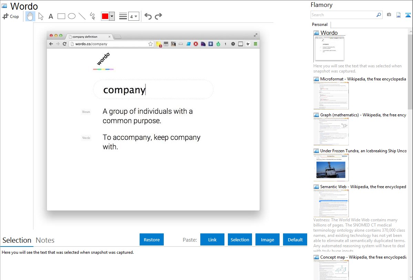Switch to the Personal tab
The width and height of the screenshot is (413, 280).
click(x=320, y=25)
